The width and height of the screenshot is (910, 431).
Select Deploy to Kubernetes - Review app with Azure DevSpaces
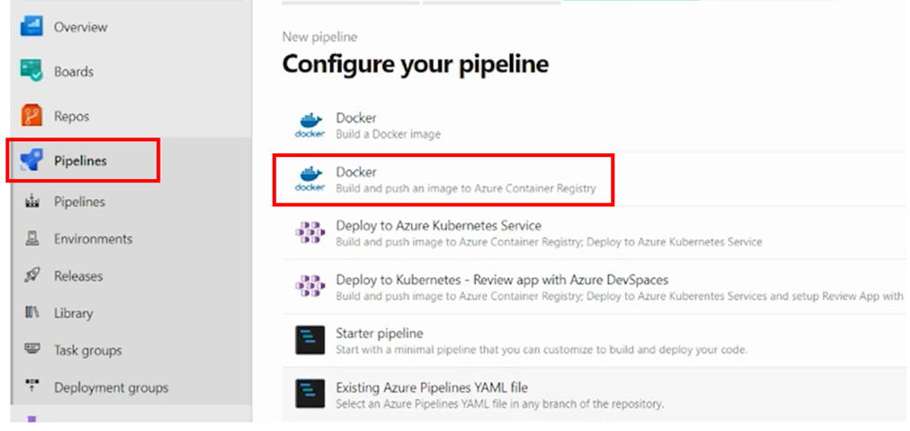pos(596,286)
